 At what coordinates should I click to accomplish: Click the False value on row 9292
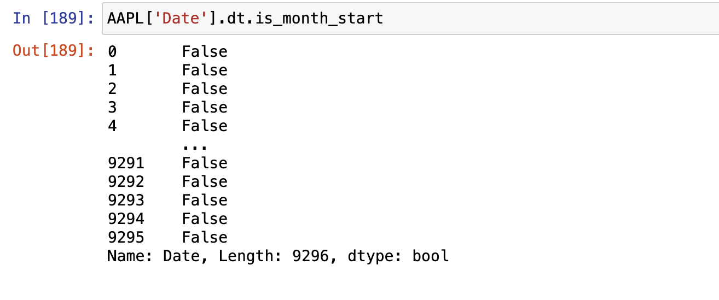click(205, 182)
